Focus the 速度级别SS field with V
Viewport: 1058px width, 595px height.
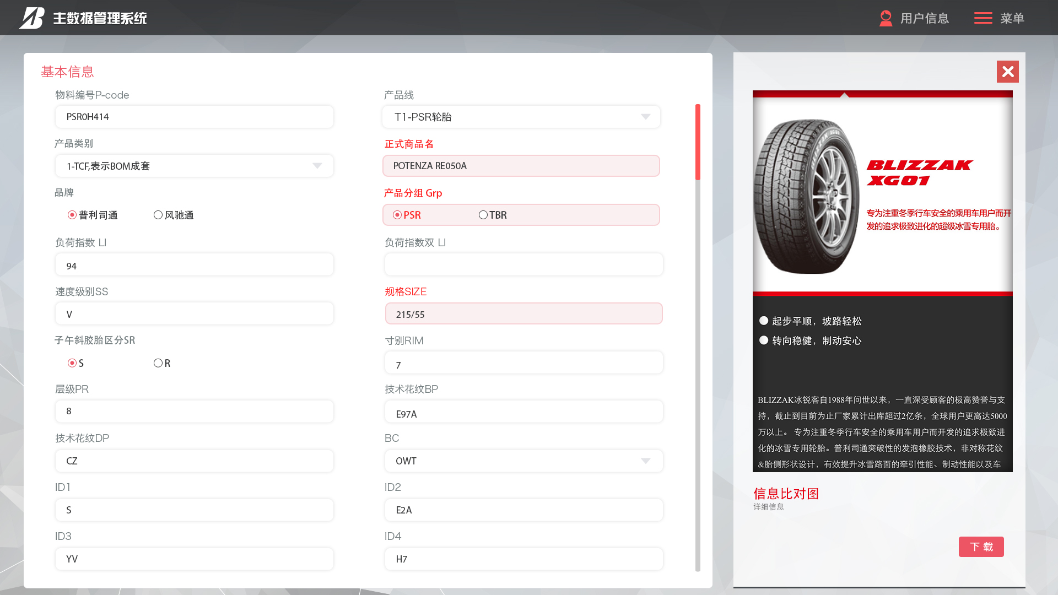(195, 313)
